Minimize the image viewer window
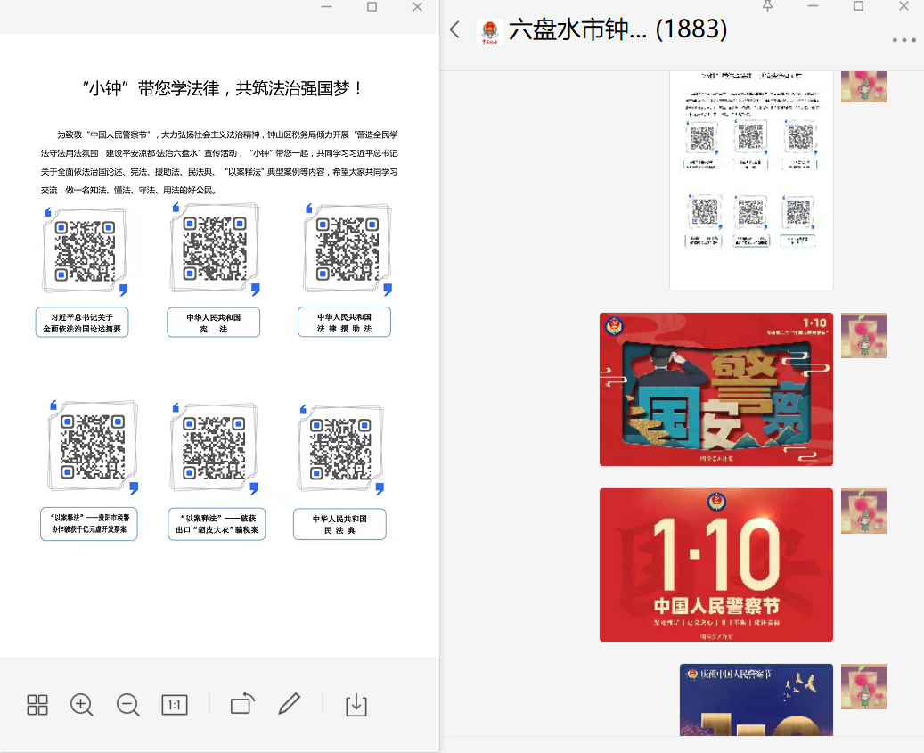Image resolution: width=924 pixels, height=753 pixels. [326, 6]
